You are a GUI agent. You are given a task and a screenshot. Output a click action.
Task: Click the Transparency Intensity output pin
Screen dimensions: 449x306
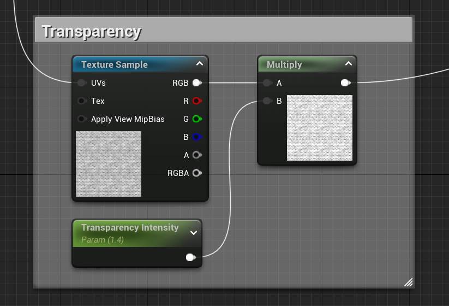[x=190, y=257]
